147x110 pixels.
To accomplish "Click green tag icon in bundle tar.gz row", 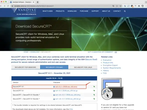I will [x=94, y=99].
